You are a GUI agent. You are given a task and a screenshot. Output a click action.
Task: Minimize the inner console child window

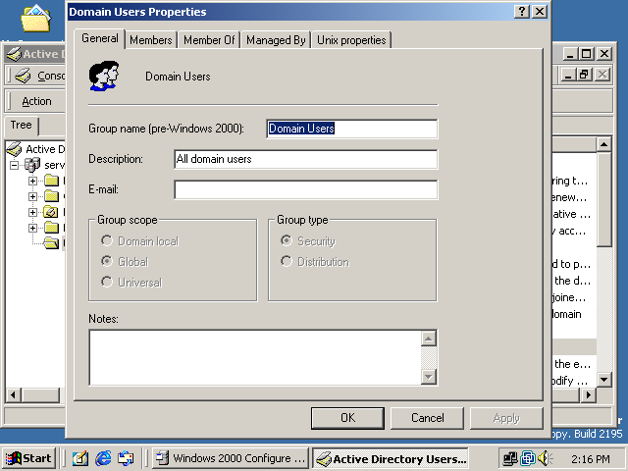568,75
